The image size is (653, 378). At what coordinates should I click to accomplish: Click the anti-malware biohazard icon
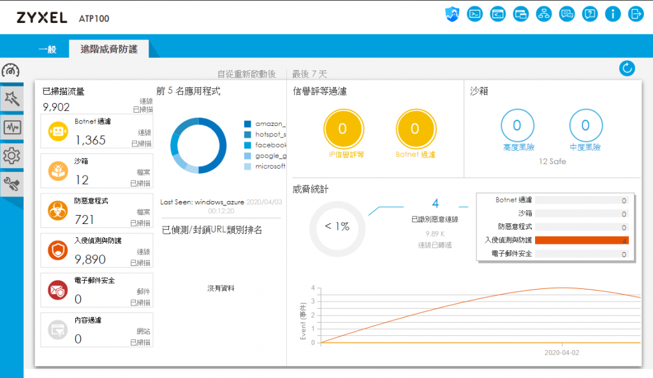point(58,211)
